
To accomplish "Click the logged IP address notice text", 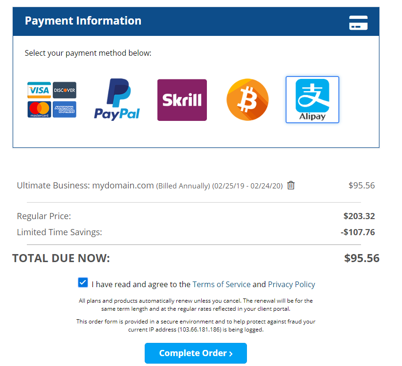I will (x=196, y=325).
